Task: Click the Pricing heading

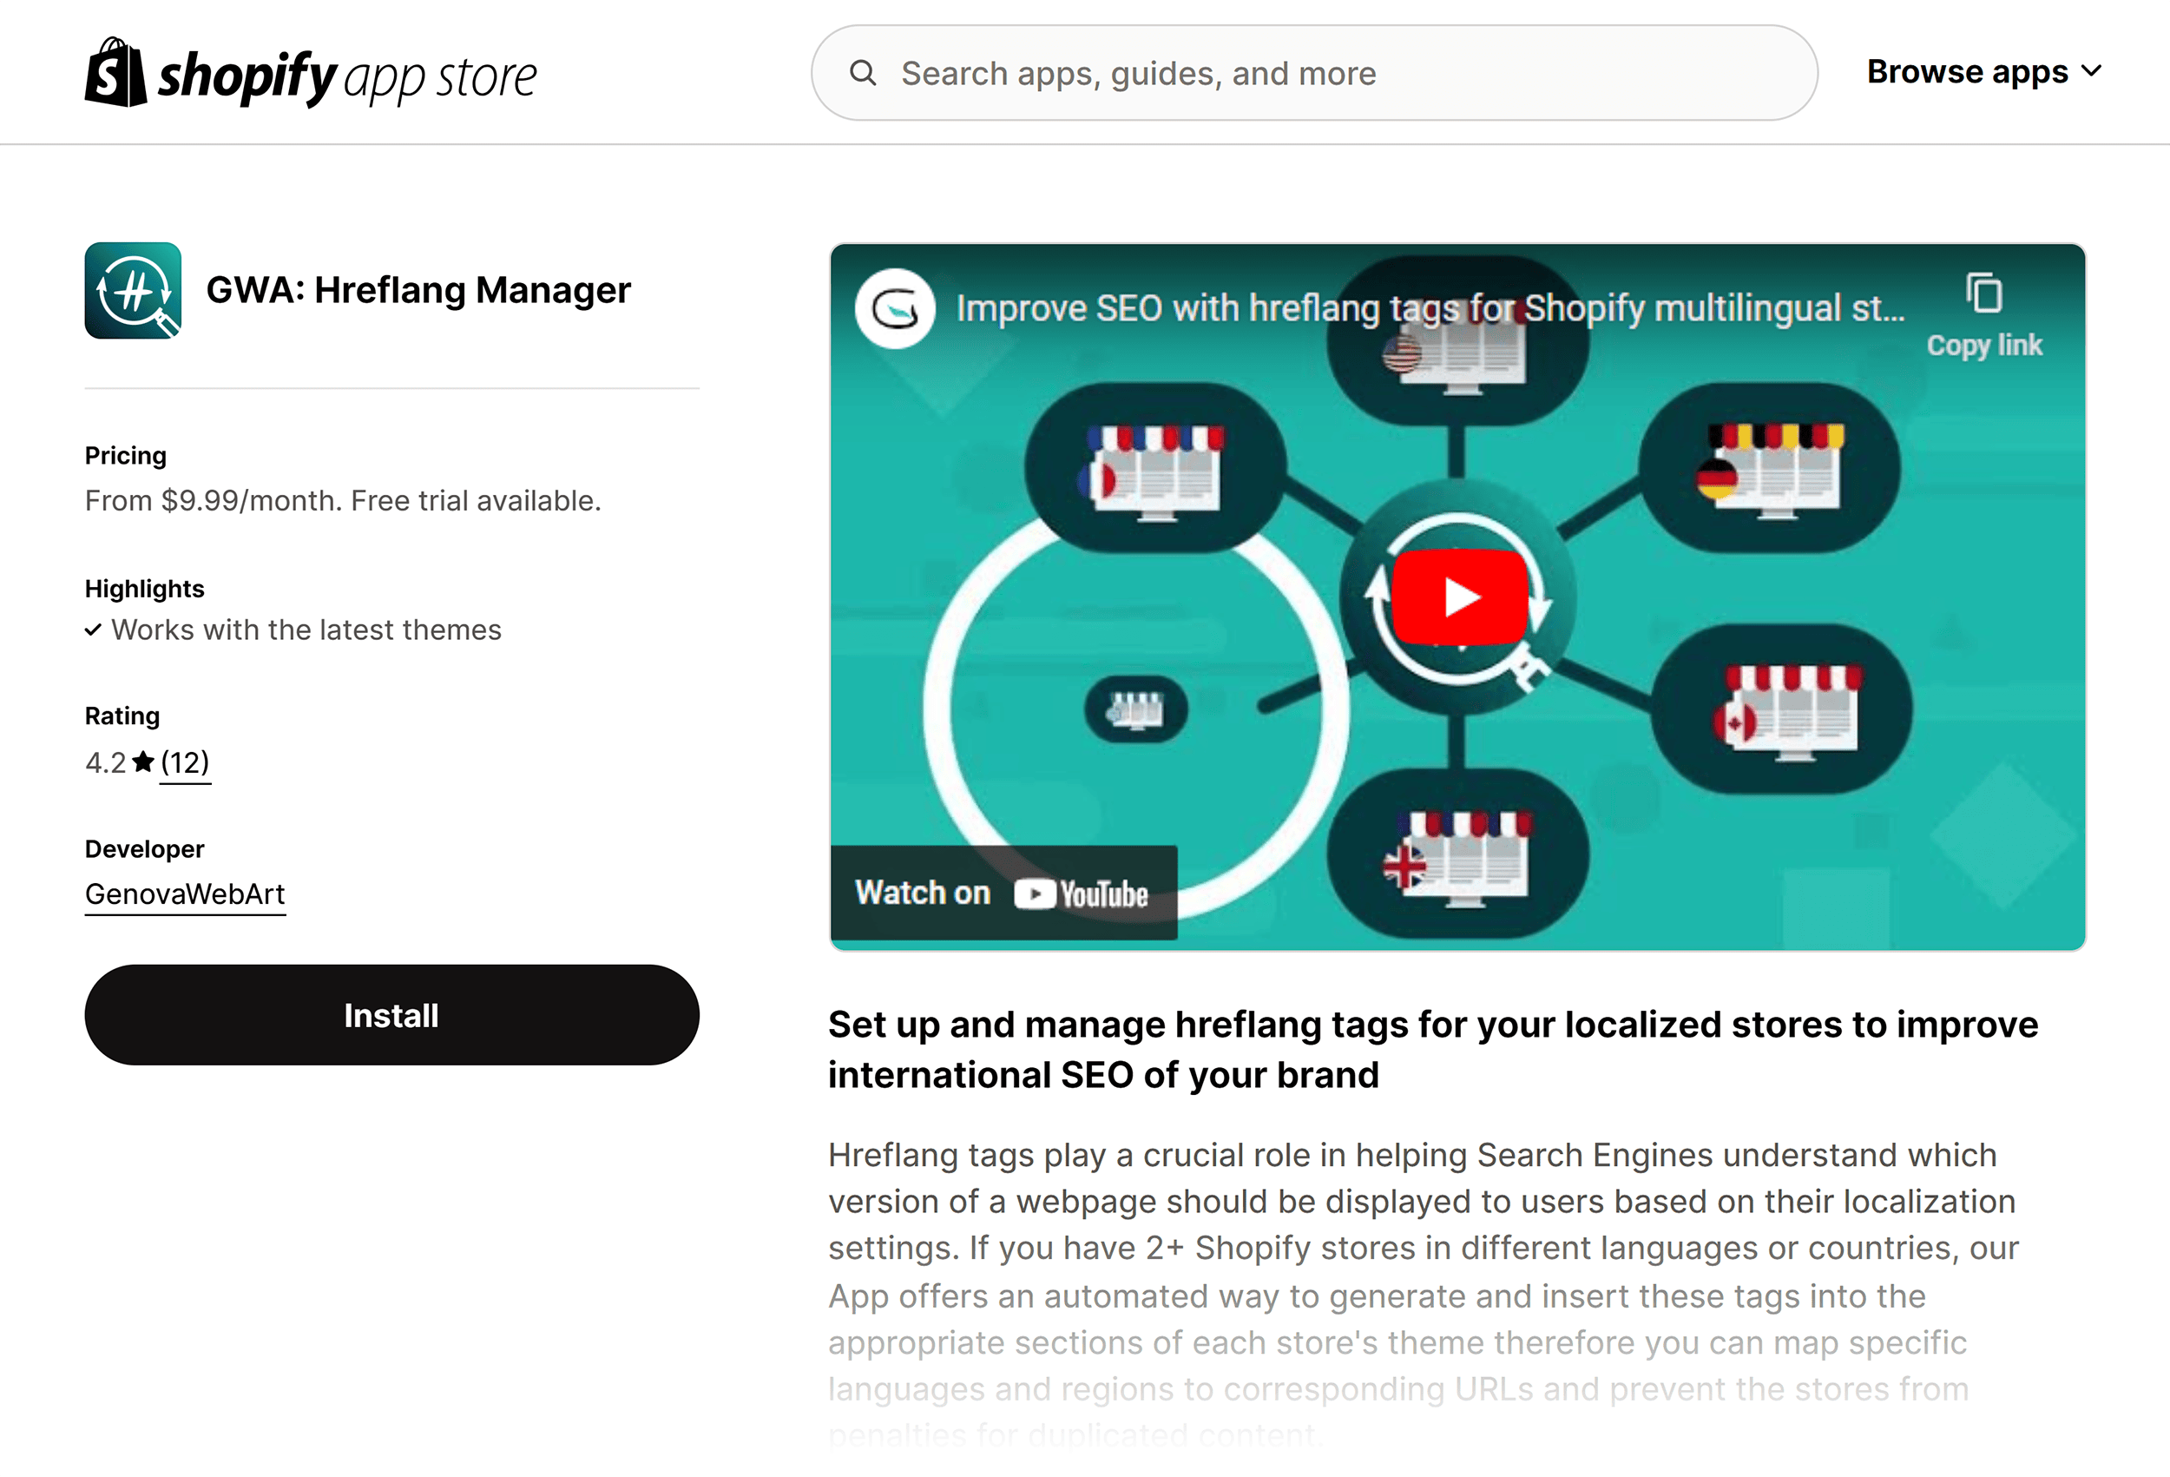Action: click(126, 456)
